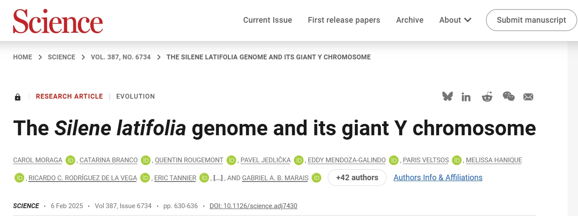The width and height of the screenshot is (578, 216).
Task: Share article via WeChat icon
Action: [x=509, y=96]
